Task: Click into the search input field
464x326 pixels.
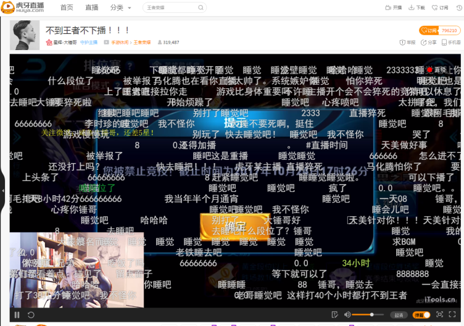Action: (171, 7)
